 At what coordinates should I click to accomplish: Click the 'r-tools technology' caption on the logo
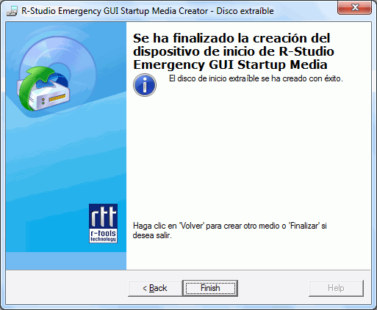[x=103, y=236]
